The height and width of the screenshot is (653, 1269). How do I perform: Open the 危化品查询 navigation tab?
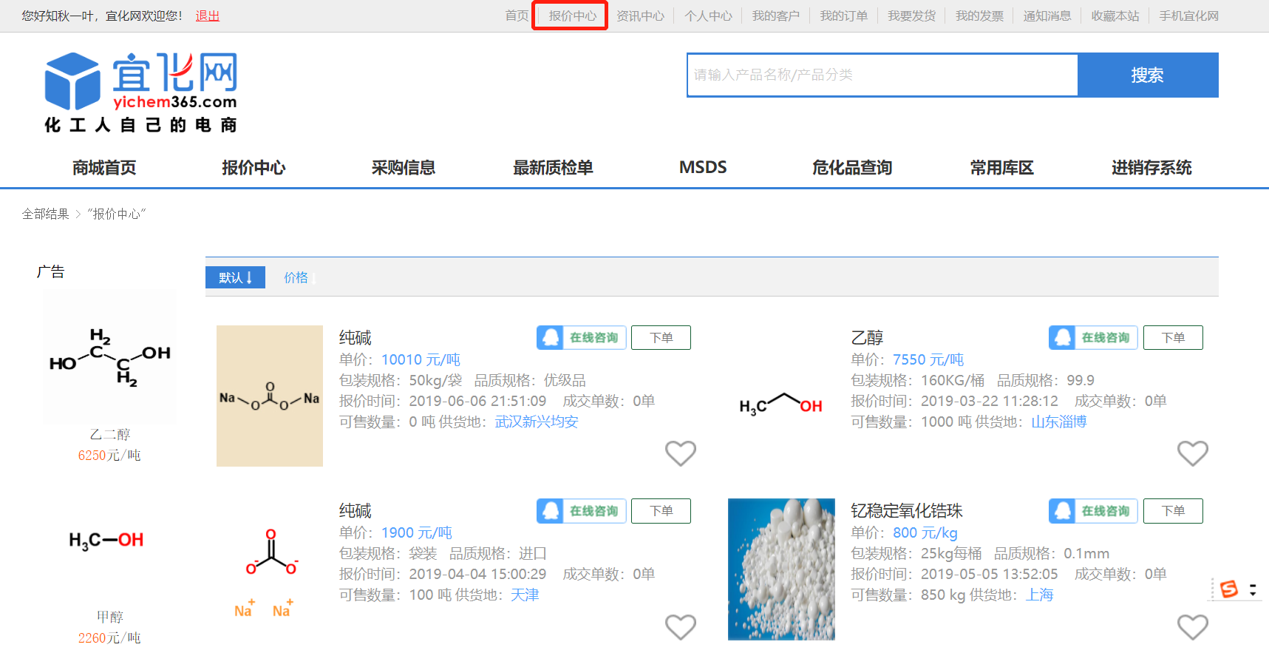pyautogui.click(x=851, y=168)
